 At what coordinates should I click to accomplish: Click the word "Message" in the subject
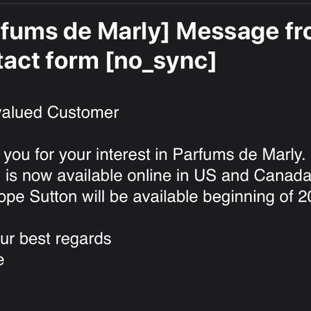tap(227, 32)
